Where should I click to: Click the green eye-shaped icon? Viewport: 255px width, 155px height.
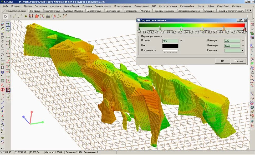click(x=3, y=138)
